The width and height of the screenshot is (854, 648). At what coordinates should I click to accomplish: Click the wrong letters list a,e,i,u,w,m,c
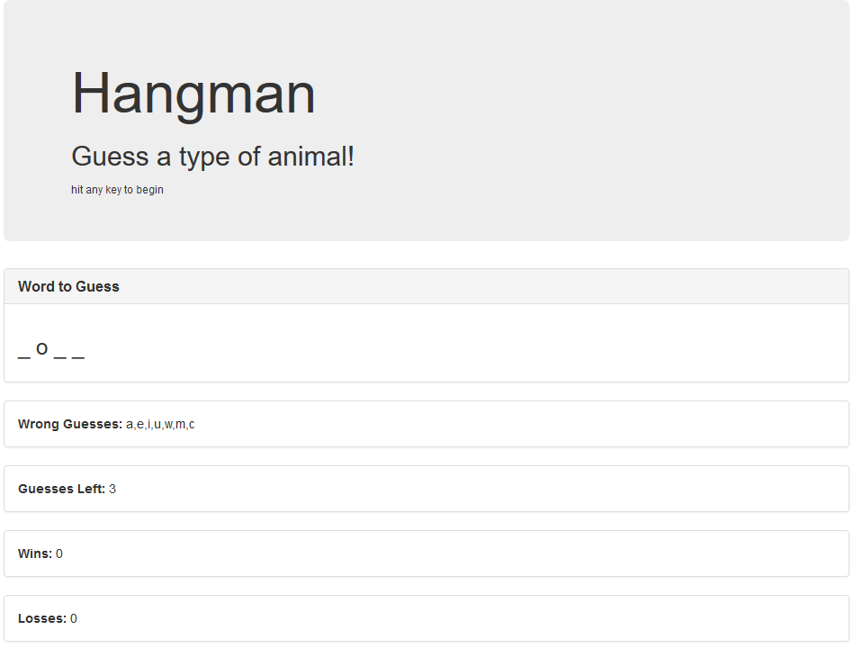160,424
